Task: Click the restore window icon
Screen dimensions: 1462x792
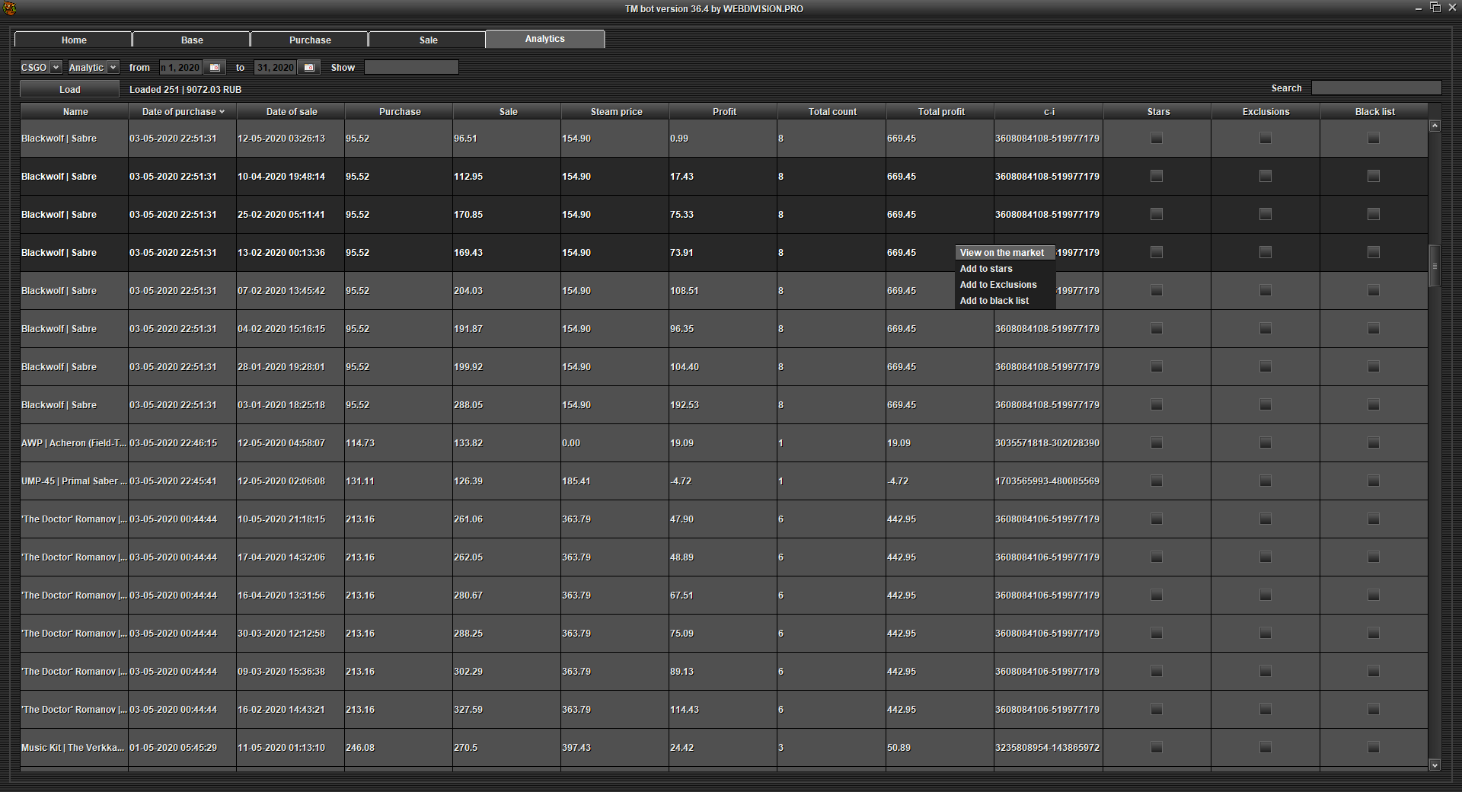Action: click(x=1435, y=8)
